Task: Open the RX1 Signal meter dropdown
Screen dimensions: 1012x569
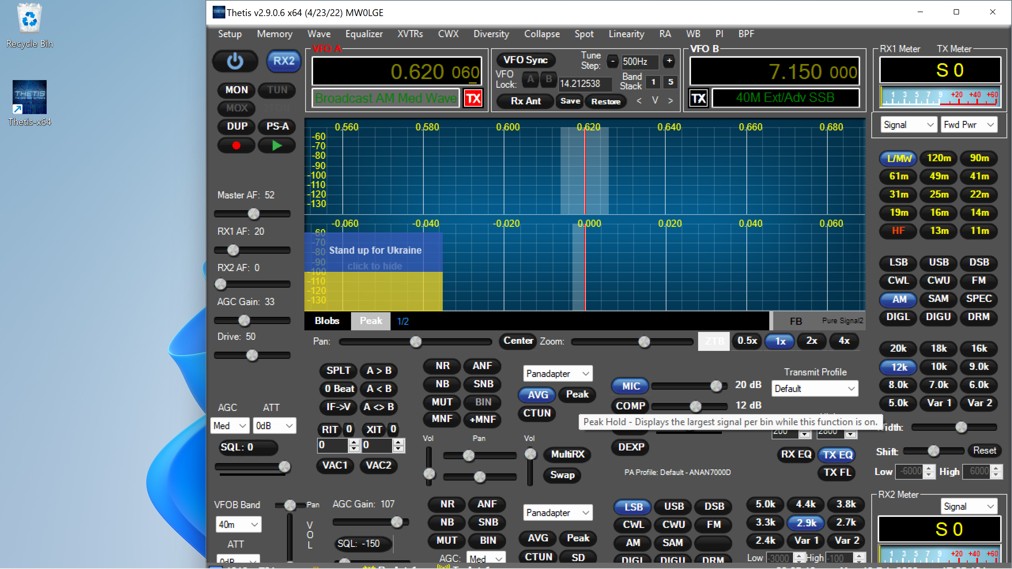Action: (x=908, y=125)
